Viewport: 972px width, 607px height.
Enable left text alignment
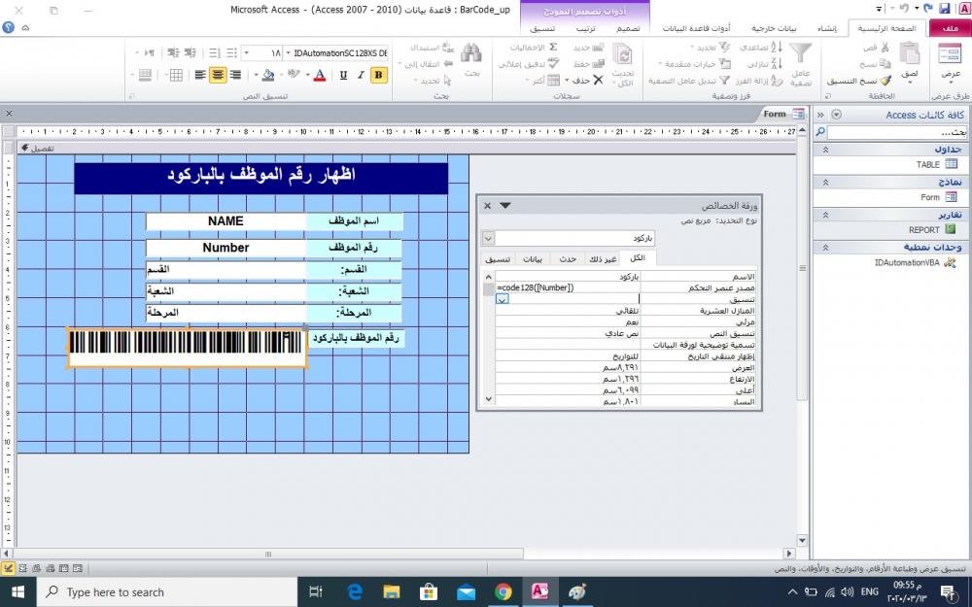coord(200,75)
